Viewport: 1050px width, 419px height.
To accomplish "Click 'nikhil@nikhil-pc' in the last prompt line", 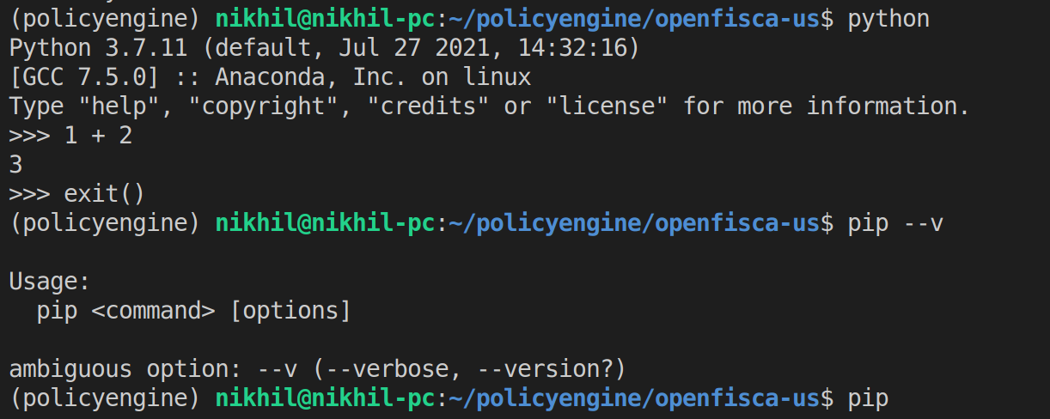I will (x=325, y=398).
